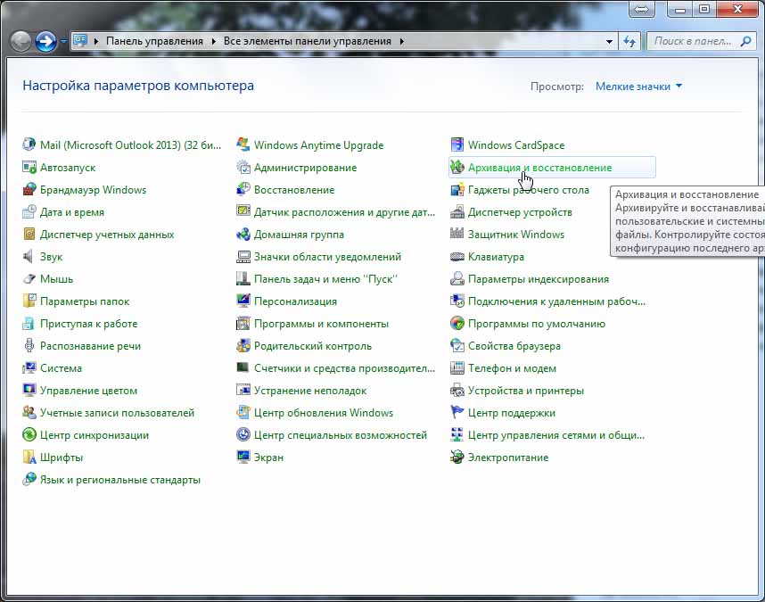Image resolution: width=765 pixels, height=602 pixels.
Task: Click the Система icon
Action: [29, 367]
